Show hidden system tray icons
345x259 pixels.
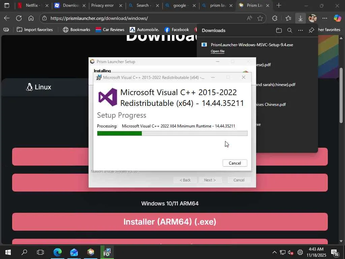click(x=274, y=252)
